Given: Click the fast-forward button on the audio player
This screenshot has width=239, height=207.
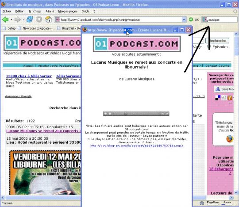Looking at the screenshot, I should [167, 114].
